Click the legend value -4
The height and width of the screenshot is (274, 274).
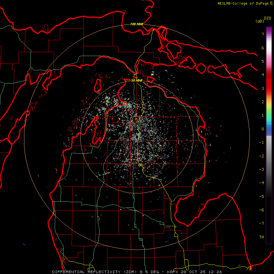[262, 183]
